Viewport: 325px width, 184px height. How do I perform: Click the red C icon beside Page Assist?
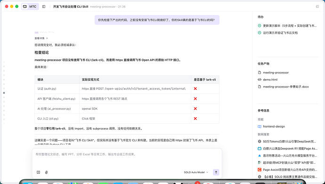260,169
